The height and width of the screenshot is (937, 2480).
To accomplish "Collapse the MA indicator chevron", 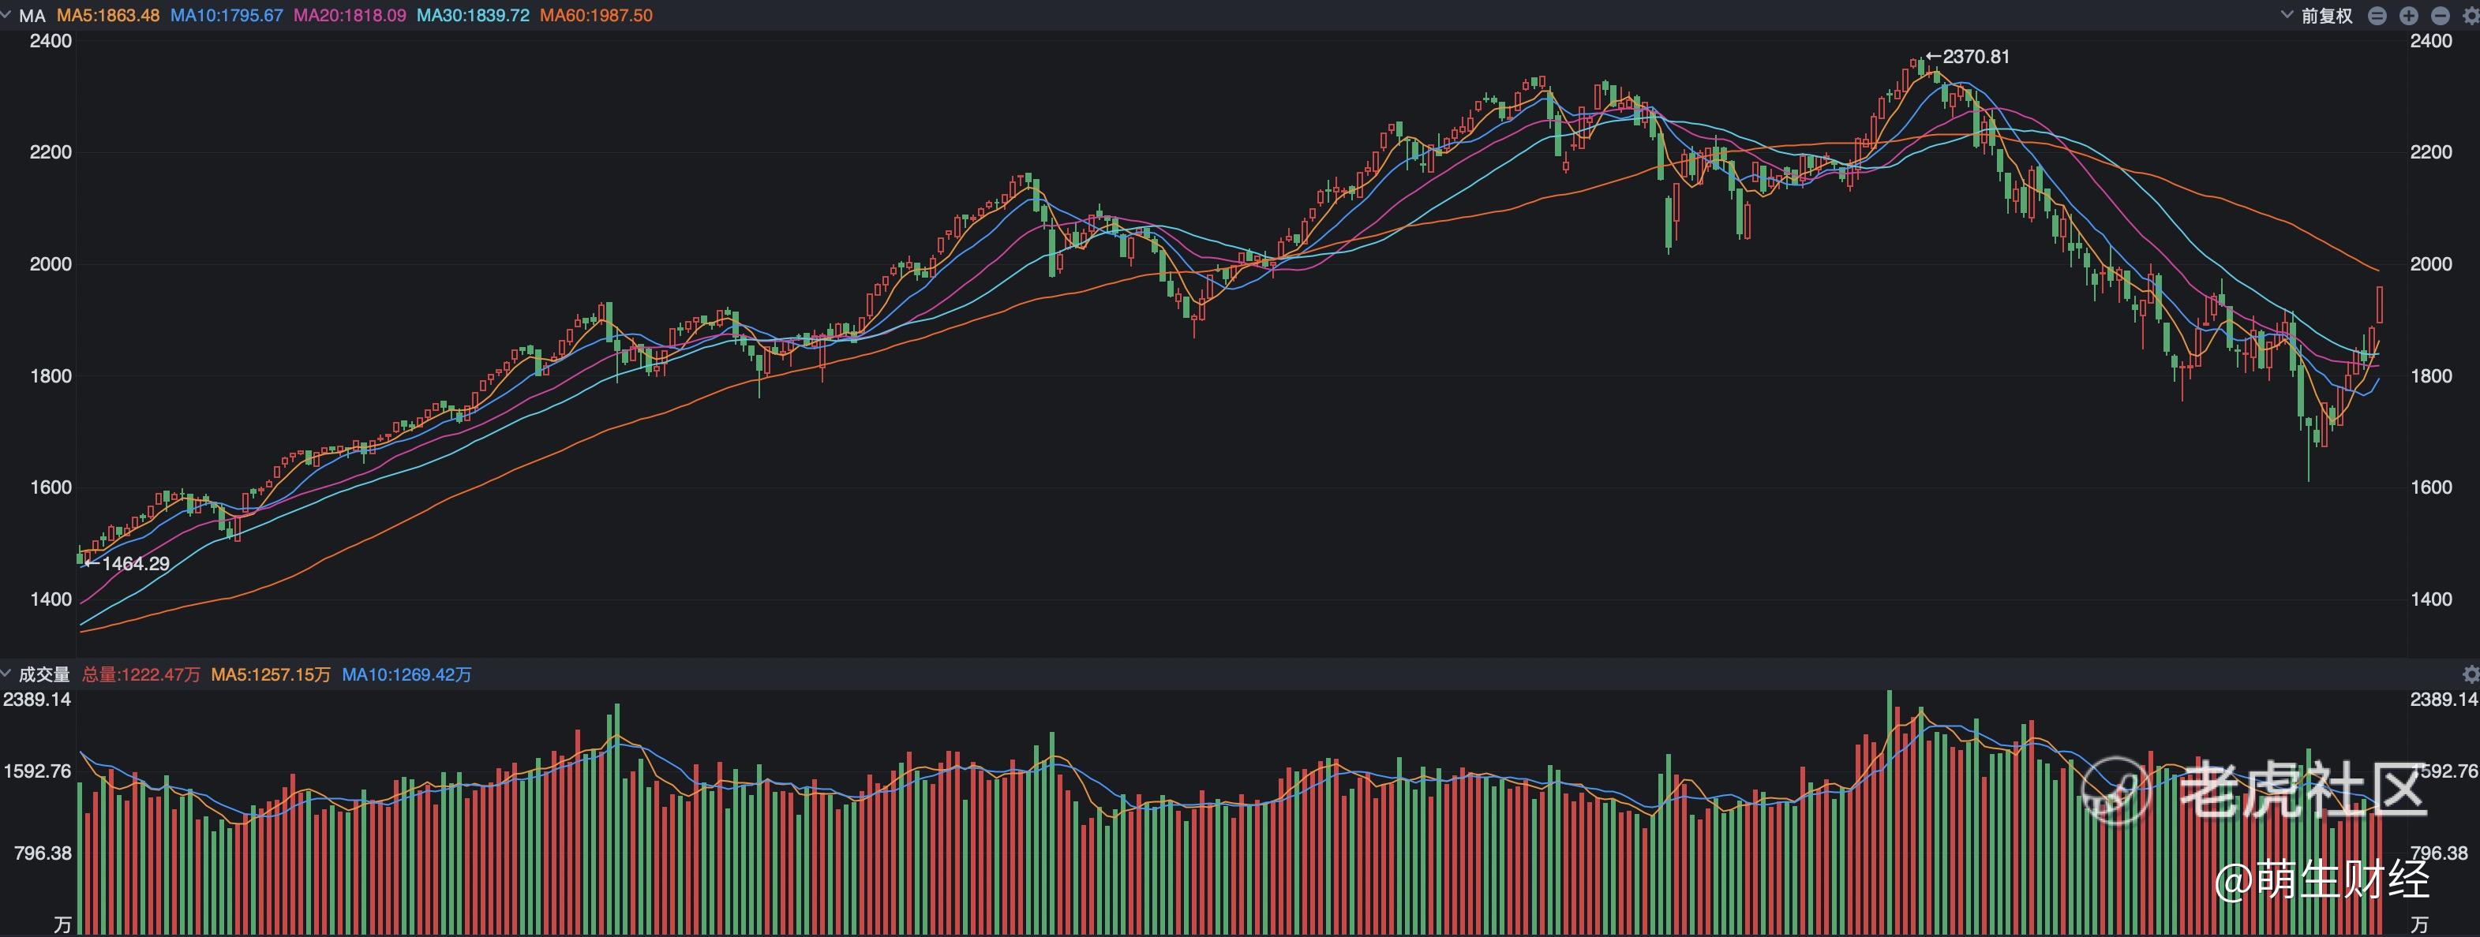I will [6, 13].
